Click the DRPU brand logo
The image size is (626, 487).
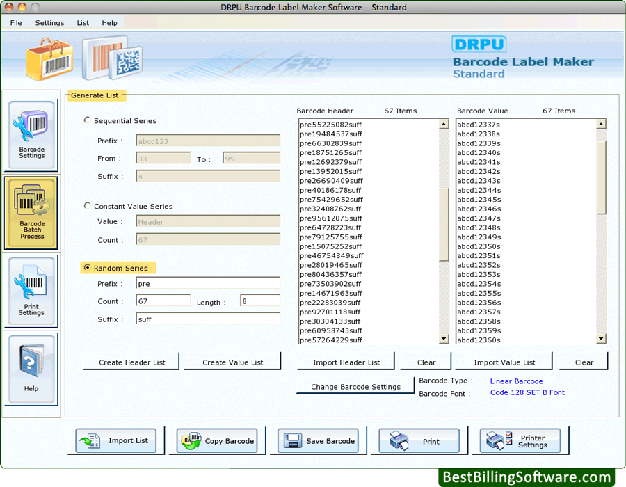coord(479,44)
